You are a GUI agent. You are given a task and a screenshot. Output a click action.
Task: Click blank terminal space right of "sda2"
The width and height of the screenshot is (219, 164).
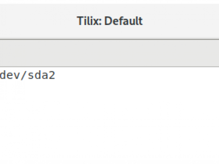click(137, 75)
